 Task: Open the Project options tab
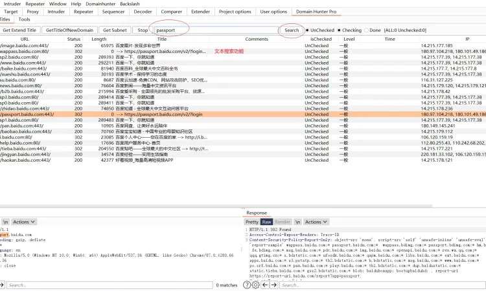pyautogui.click(x=235, y=12)
